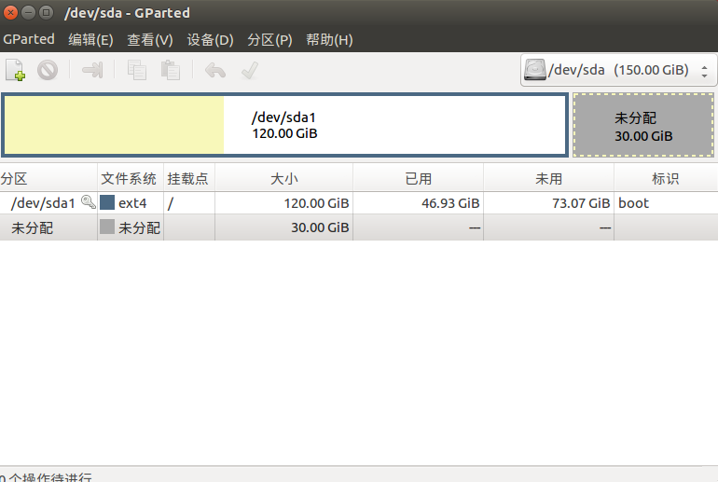Image resolution: width=718 pixels, height=482 pixels.
Task: Click the key lock icon beside /dev/sda1
Action: pos(88,202)
